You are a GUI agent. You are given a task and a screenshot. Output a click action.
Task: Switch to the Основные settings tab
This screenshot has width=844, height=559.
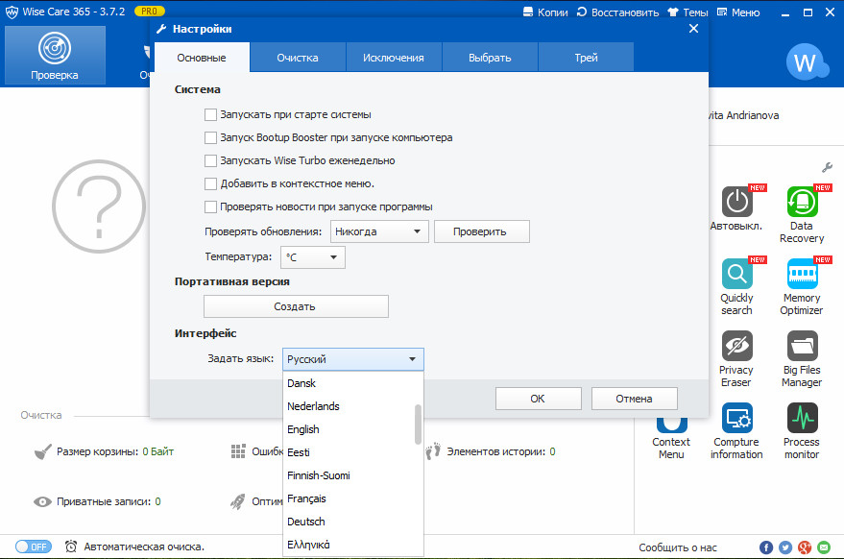pos(202,58)
